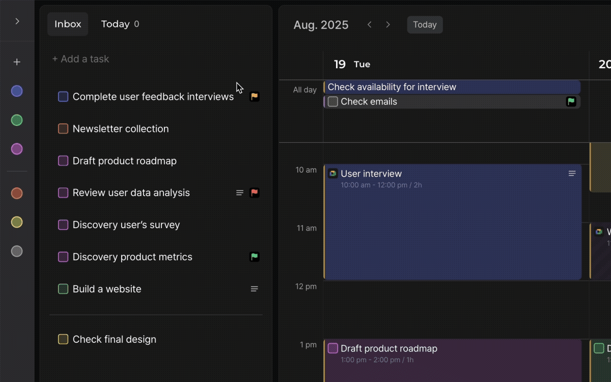Go to next calendar period

point(388,25)
